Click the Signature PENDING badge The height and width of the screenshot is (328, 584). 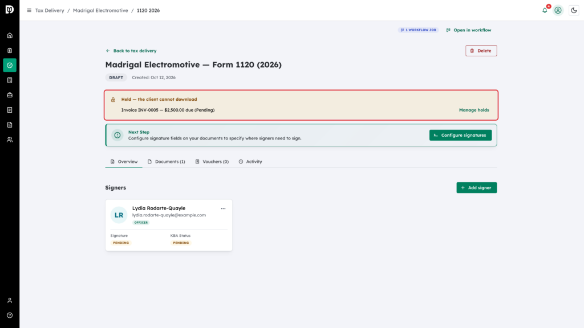coord(121,243)
